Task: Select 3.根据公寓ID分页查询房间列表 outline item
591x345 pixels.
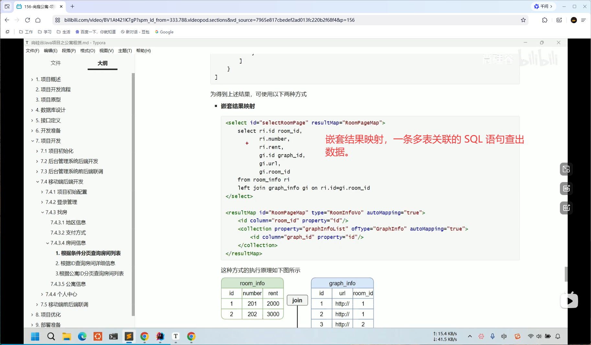Action: pos(89,274)
